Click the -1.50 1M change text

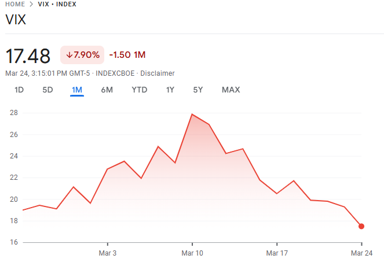pyautogui.click(x=127, y=55)
